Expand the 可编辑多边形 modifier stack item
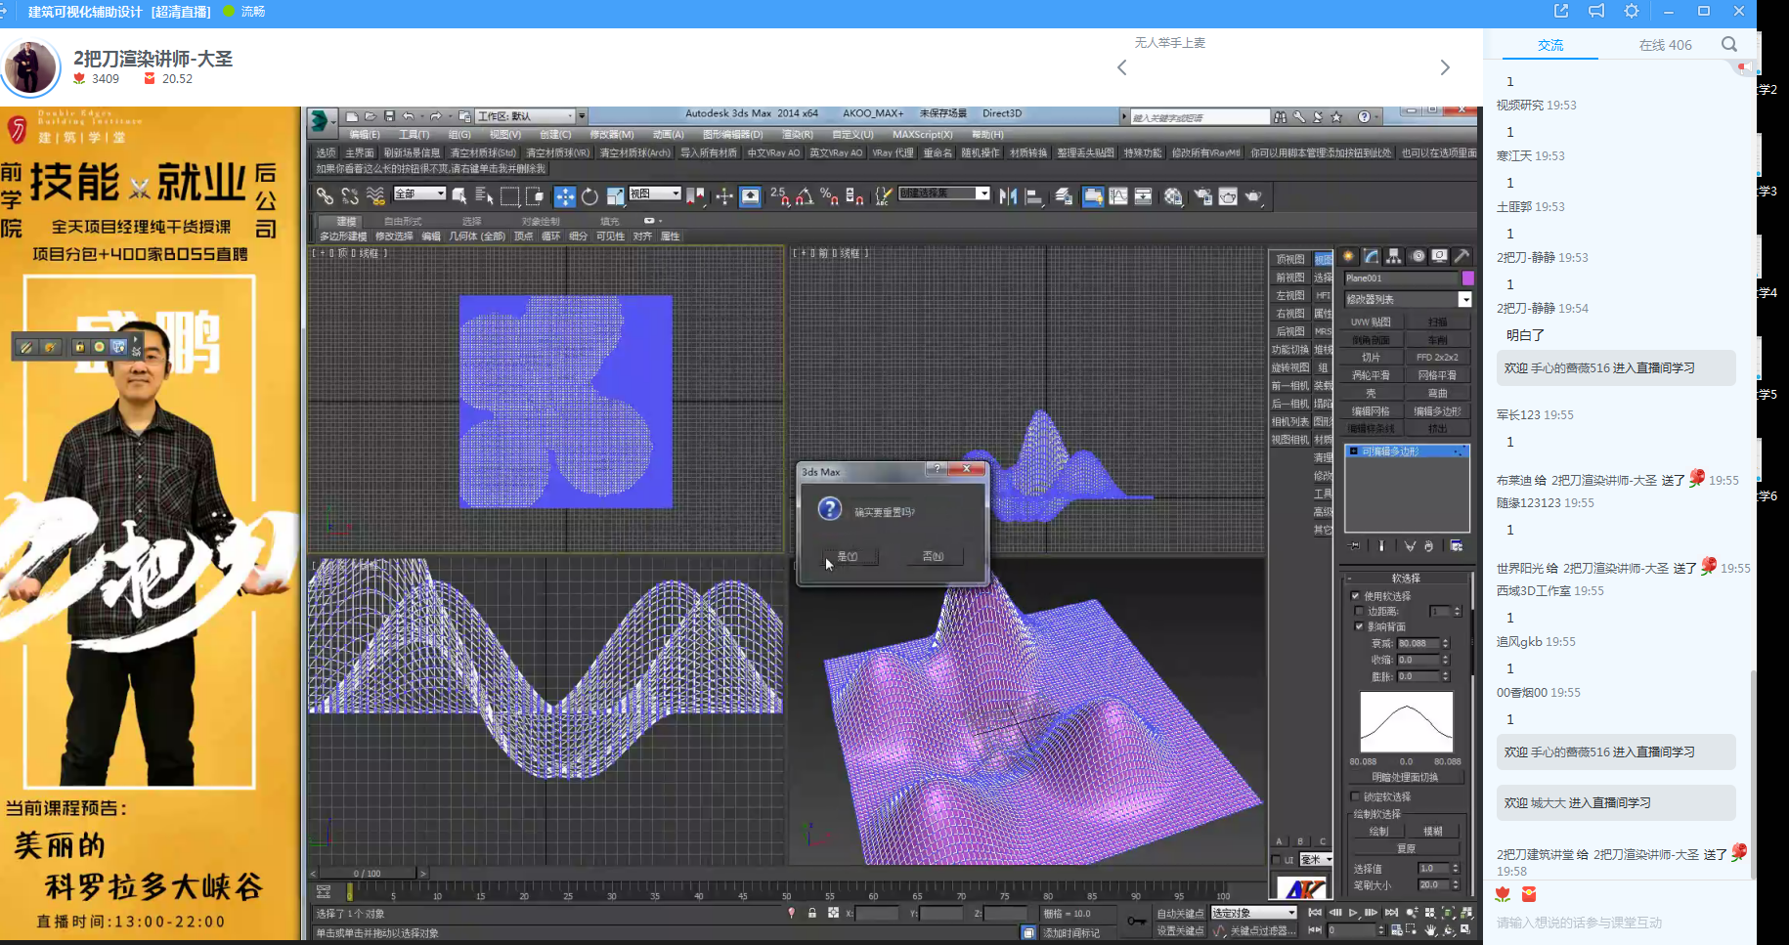The image size is (1789, 945). pos(1353,451)
